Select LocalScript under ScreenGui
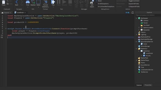 pos(149,53)
